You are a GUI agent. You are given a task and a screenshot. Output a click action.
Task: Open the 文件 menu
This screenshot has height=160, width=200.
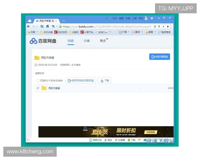click(x=115, y=18)
